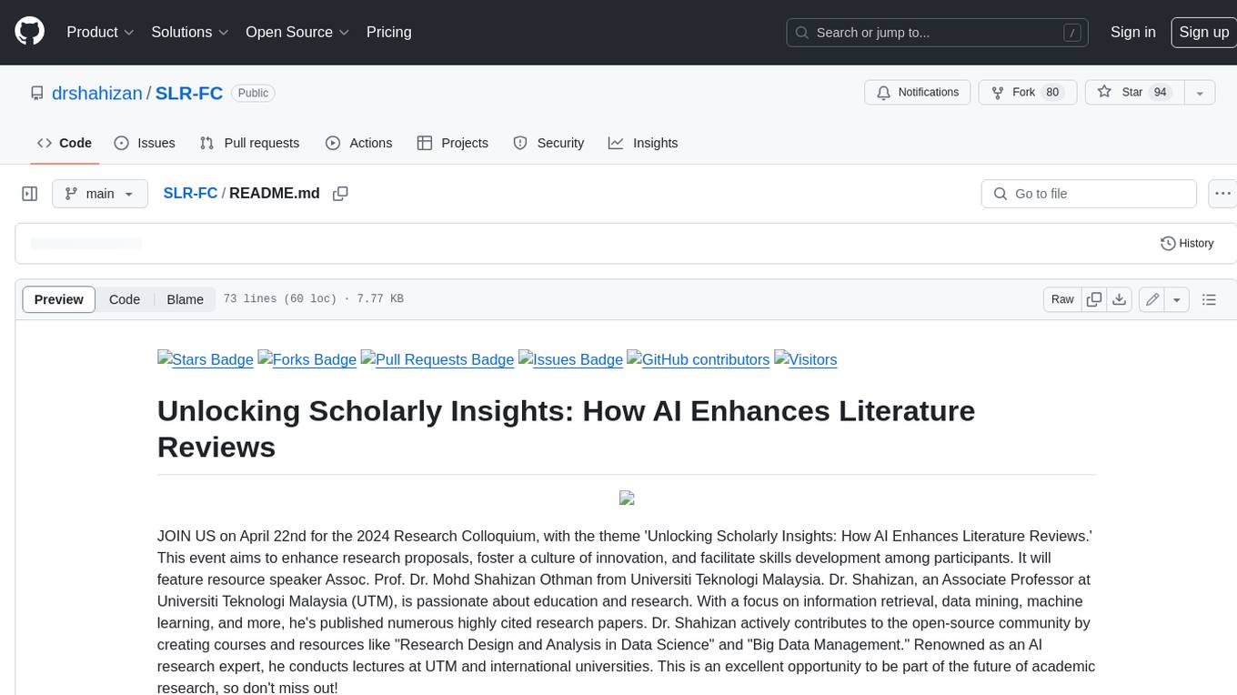Select the Code view
The width and height of the screenshot is (1237, 695).
(125, 299)
